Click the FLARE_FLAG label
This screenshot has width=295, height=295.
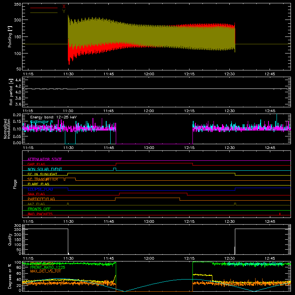tap(38, 184)
